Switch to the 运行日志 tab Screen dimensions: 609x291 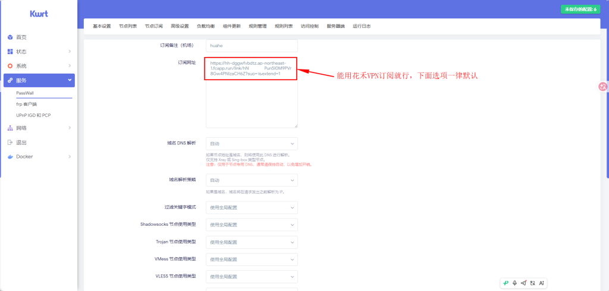(362, 26)
